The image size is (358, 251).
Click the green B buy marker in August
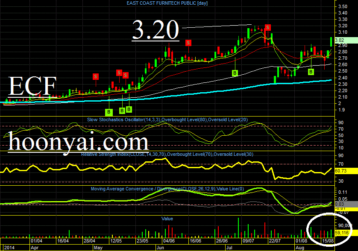point(311,72)
